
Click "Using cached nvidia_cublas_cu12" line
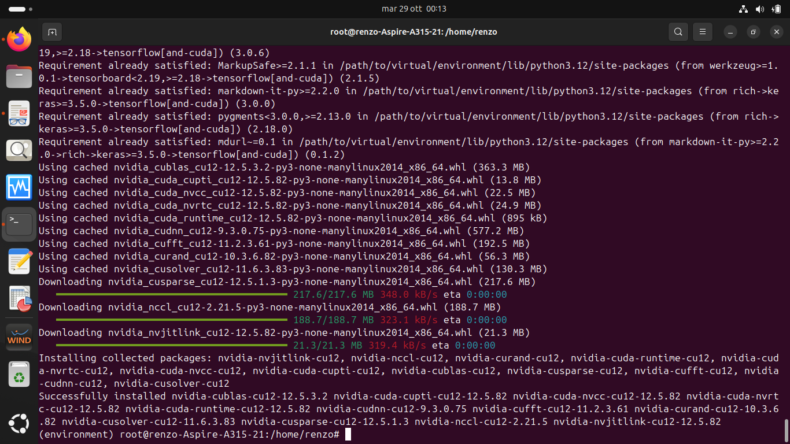284,167
